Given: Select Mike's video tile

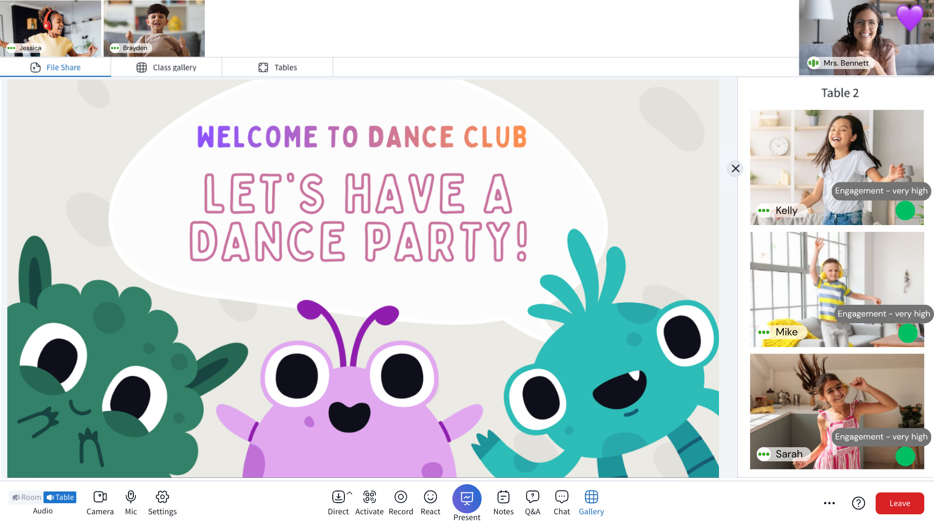Looking at the screenshot, I should tap(837, 289).
